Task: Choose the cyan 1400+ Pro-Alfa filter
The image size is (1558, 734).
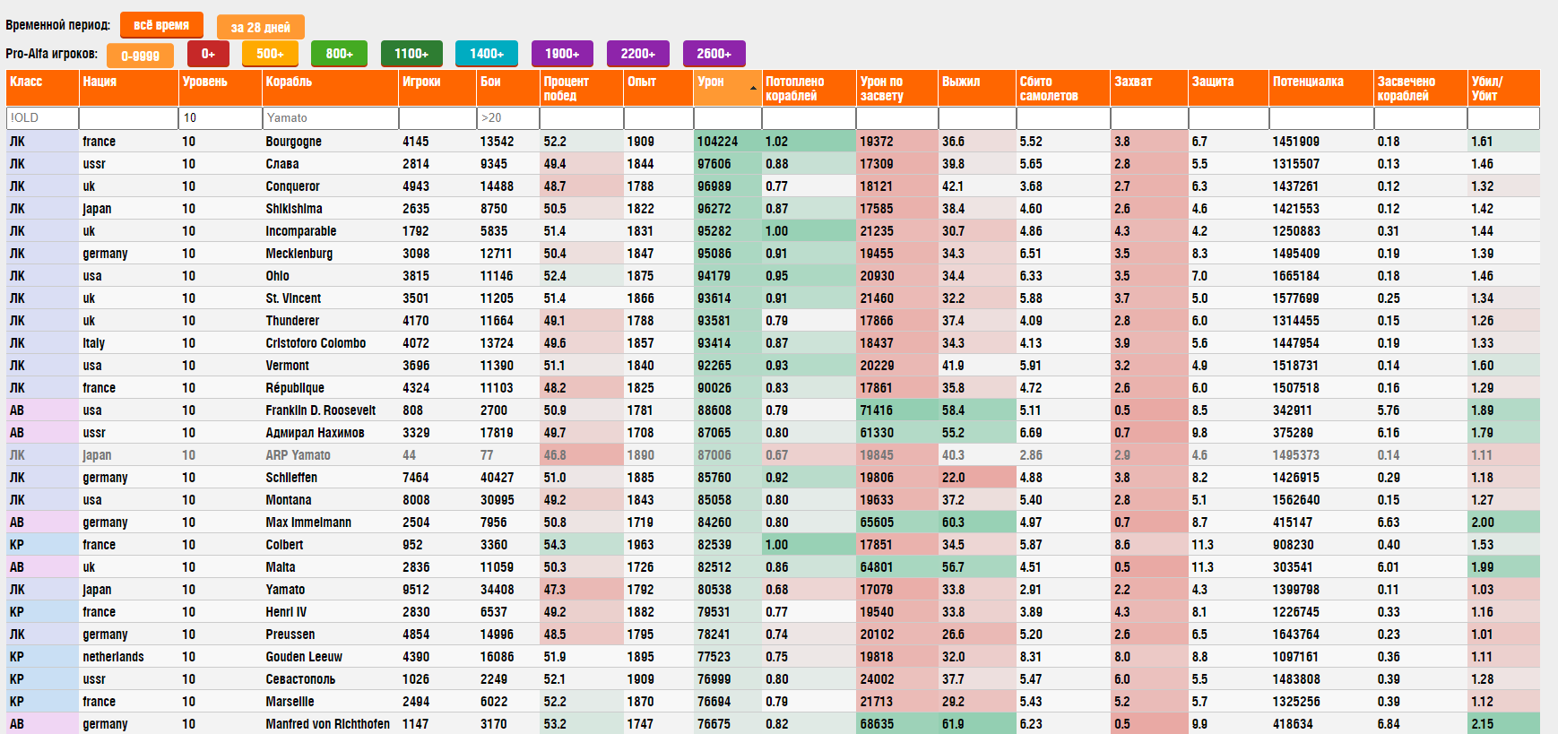Action: point(487,54)
